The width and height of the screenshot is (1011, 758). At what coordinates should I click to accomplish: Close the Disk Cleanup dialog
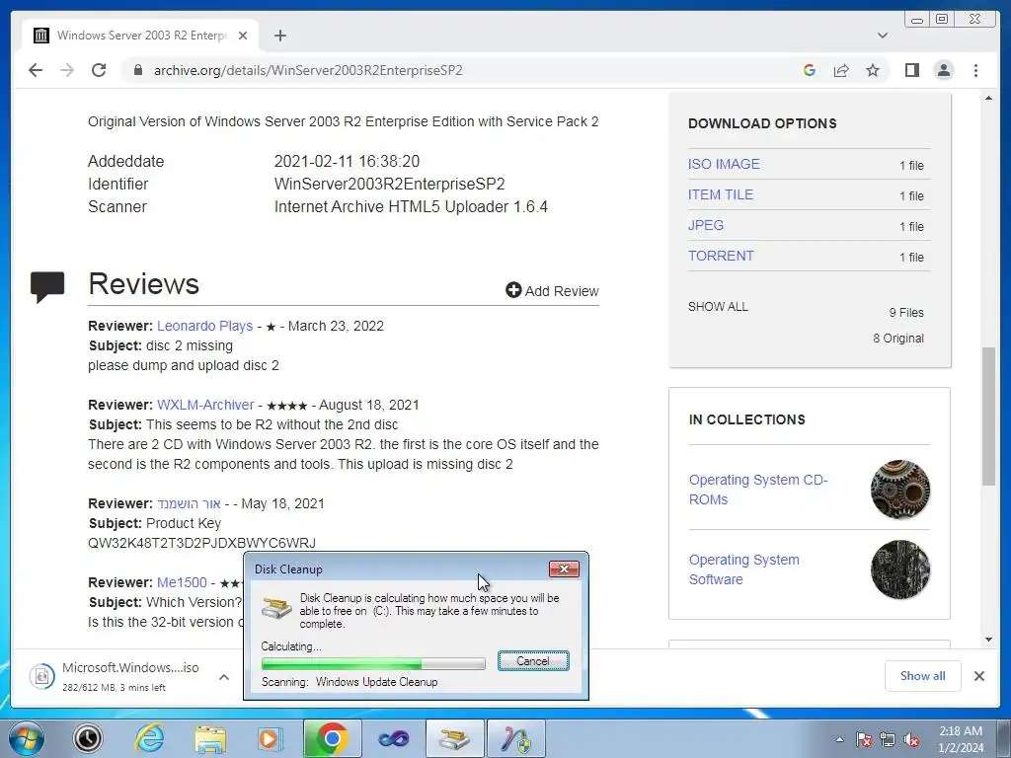click(x=564, y=568)
